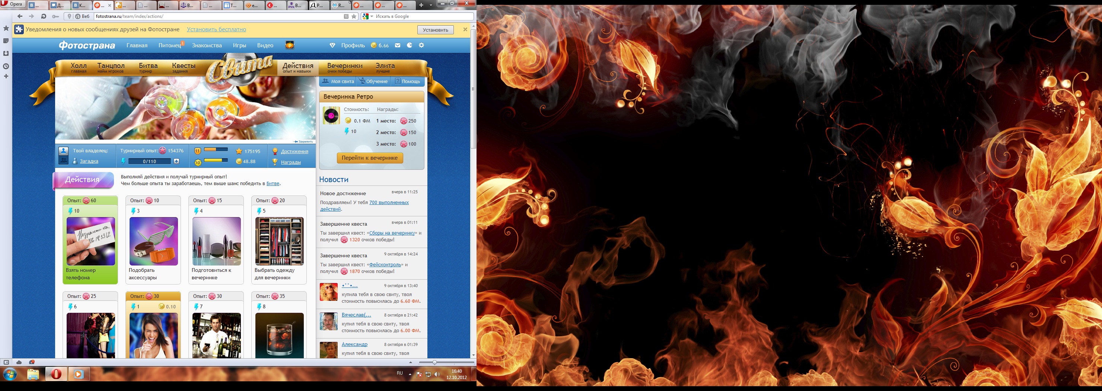Reload the Fotostrana page
Screen dimensions: 1102x391
pos(43,16)
